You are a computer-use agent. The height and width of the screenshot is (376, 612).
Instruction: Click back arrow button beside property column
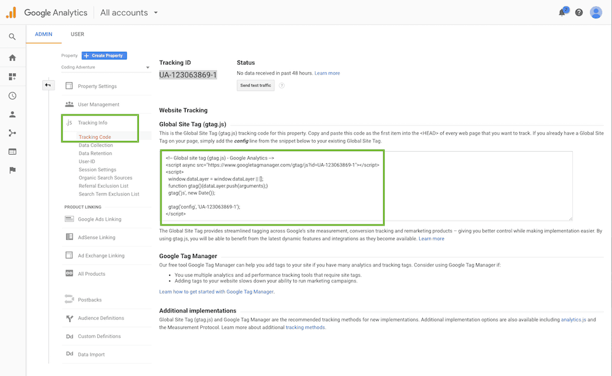(x=48, y=85)
